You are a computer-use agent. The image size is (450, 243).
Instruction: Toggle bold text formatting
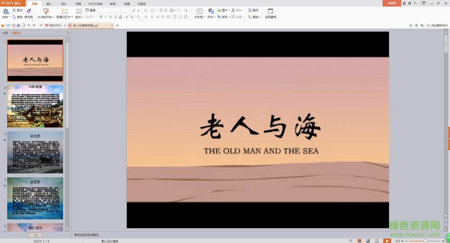(x=101, y=17)
